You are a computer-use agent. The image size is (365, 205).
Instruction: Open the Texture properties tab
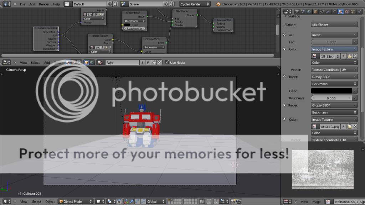(347, 12)
